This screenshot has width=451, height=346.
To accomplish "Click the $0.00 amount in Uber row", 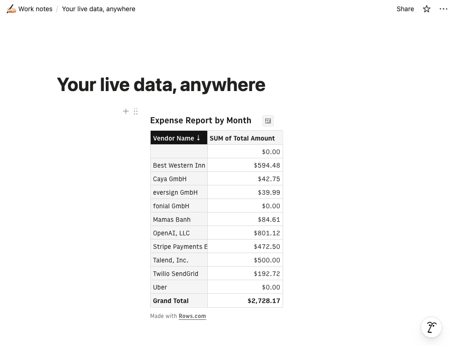I will pos(245,287).
